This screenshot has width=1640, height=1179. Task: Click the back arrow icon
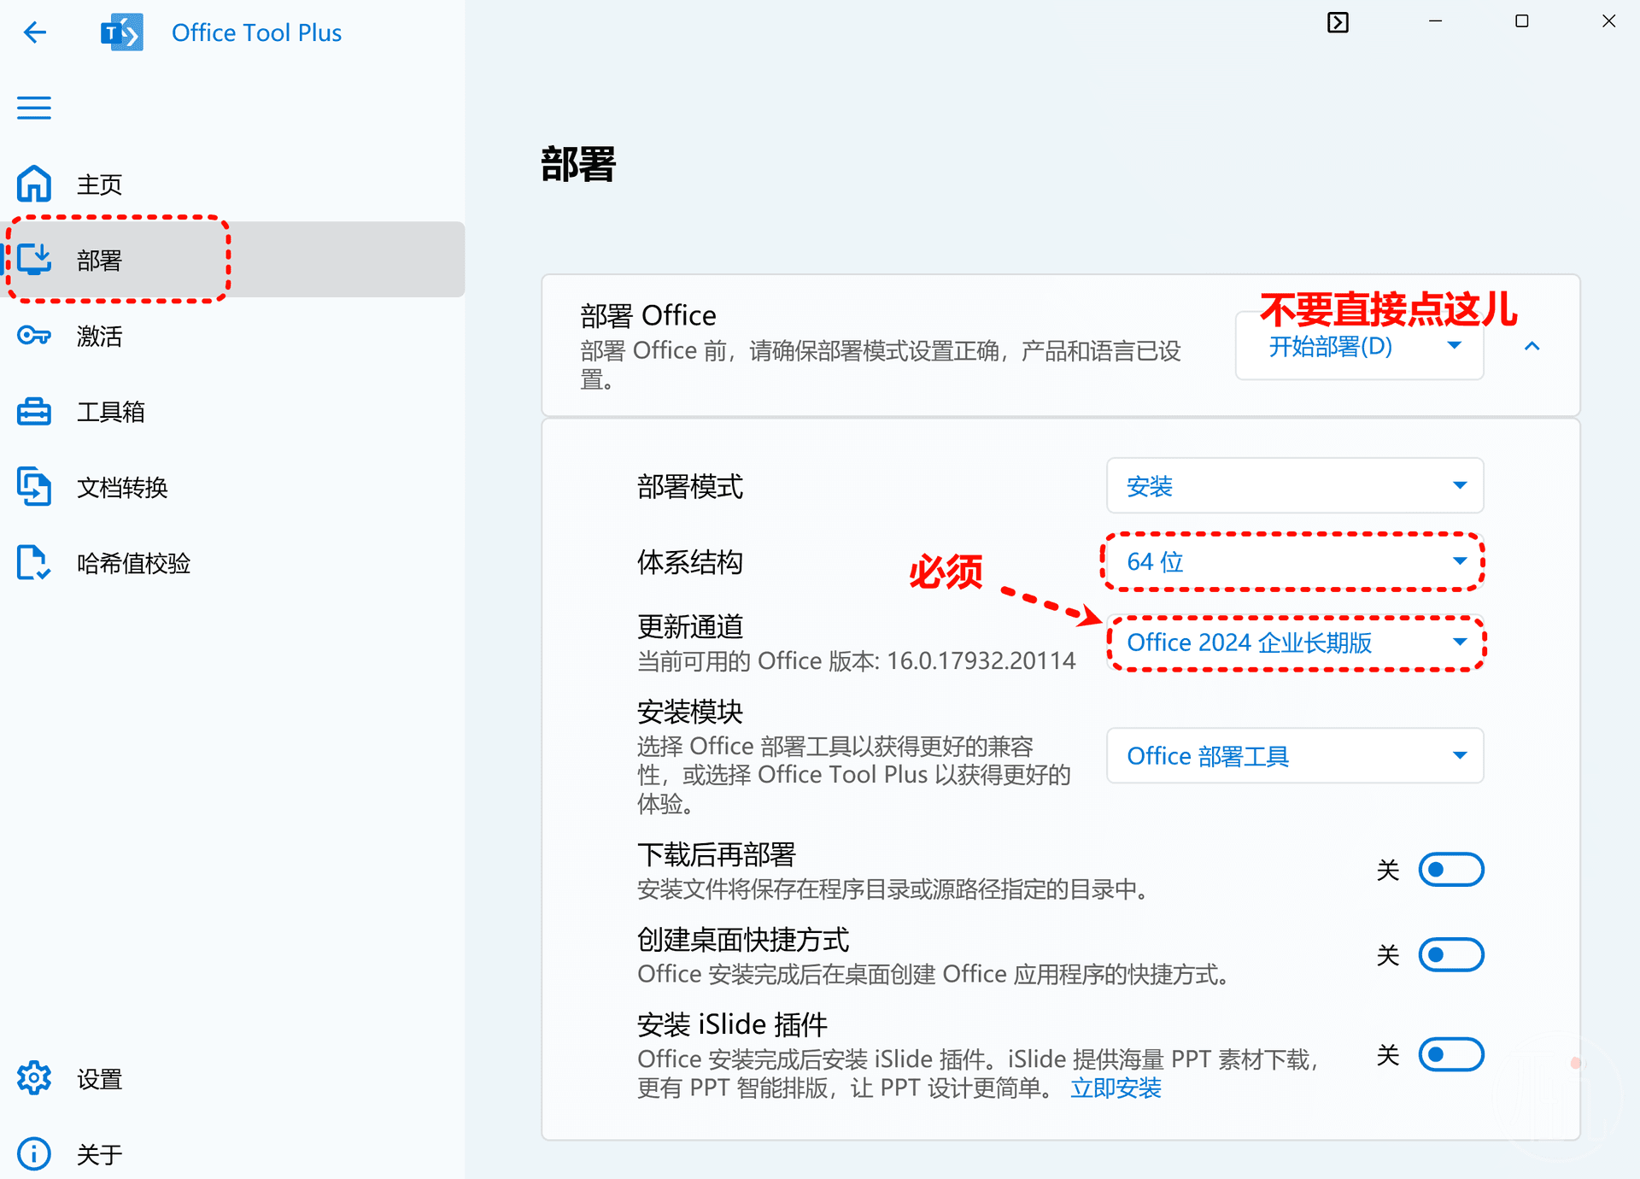[35, 32]
